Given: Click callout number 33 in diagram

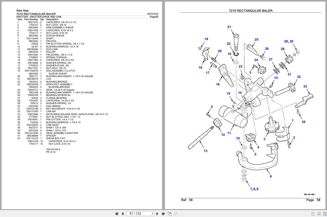Looking at the screenshot, I should click(x=305, y=86).
